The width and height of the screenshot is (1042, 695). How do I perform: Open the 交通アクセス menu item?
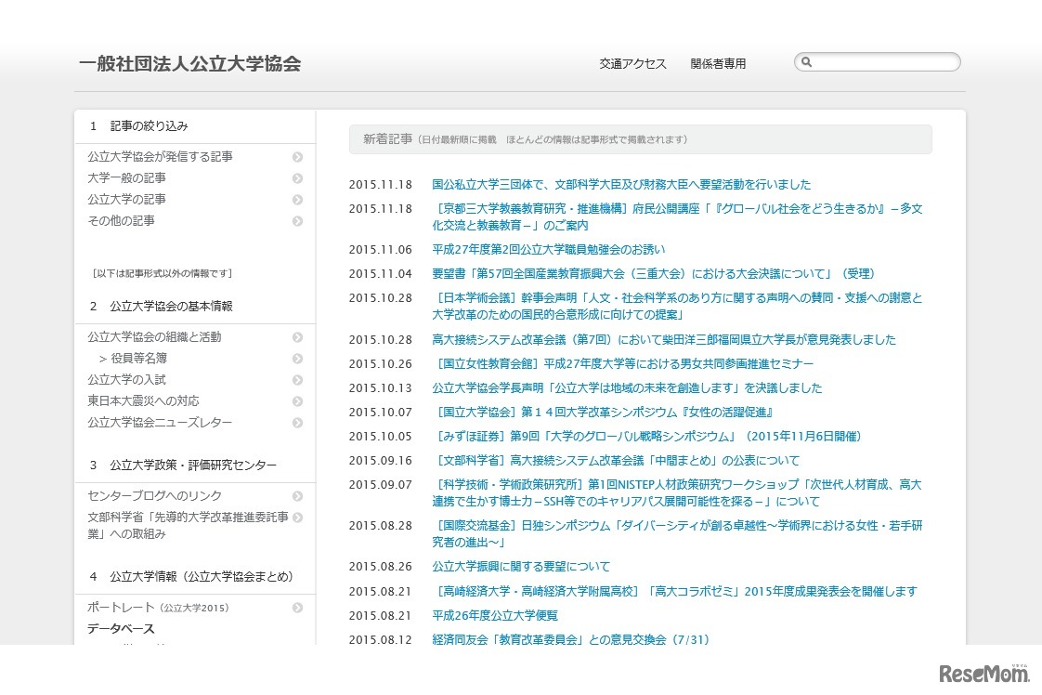click(x=634, y=63)
